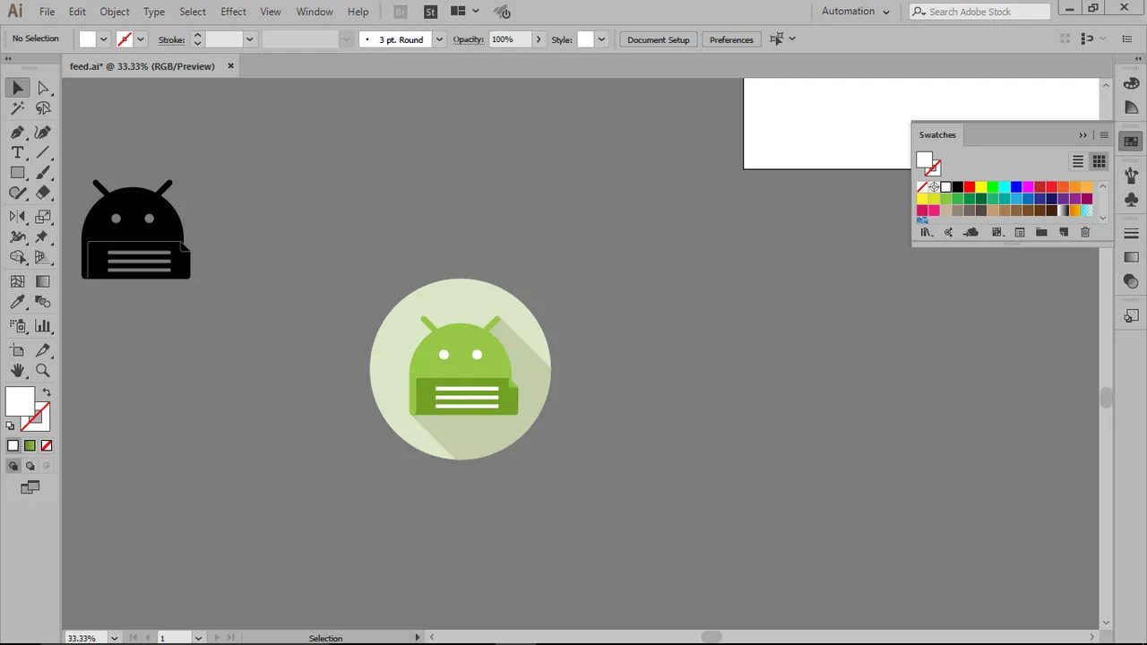Select the Artboard tool

pyautogui.click(x=18, y=350)
